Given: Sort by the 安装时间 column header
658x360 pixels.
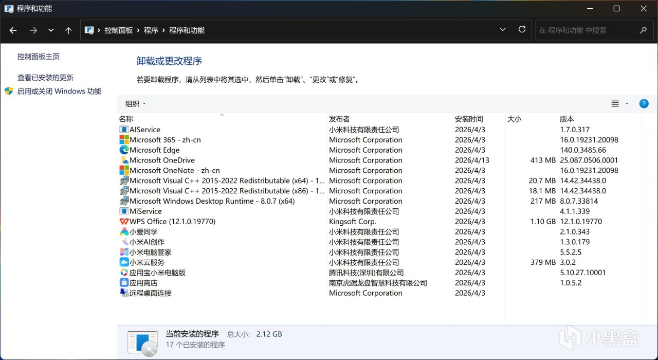Looking at the screenshot, I should [x=469, y=119].
